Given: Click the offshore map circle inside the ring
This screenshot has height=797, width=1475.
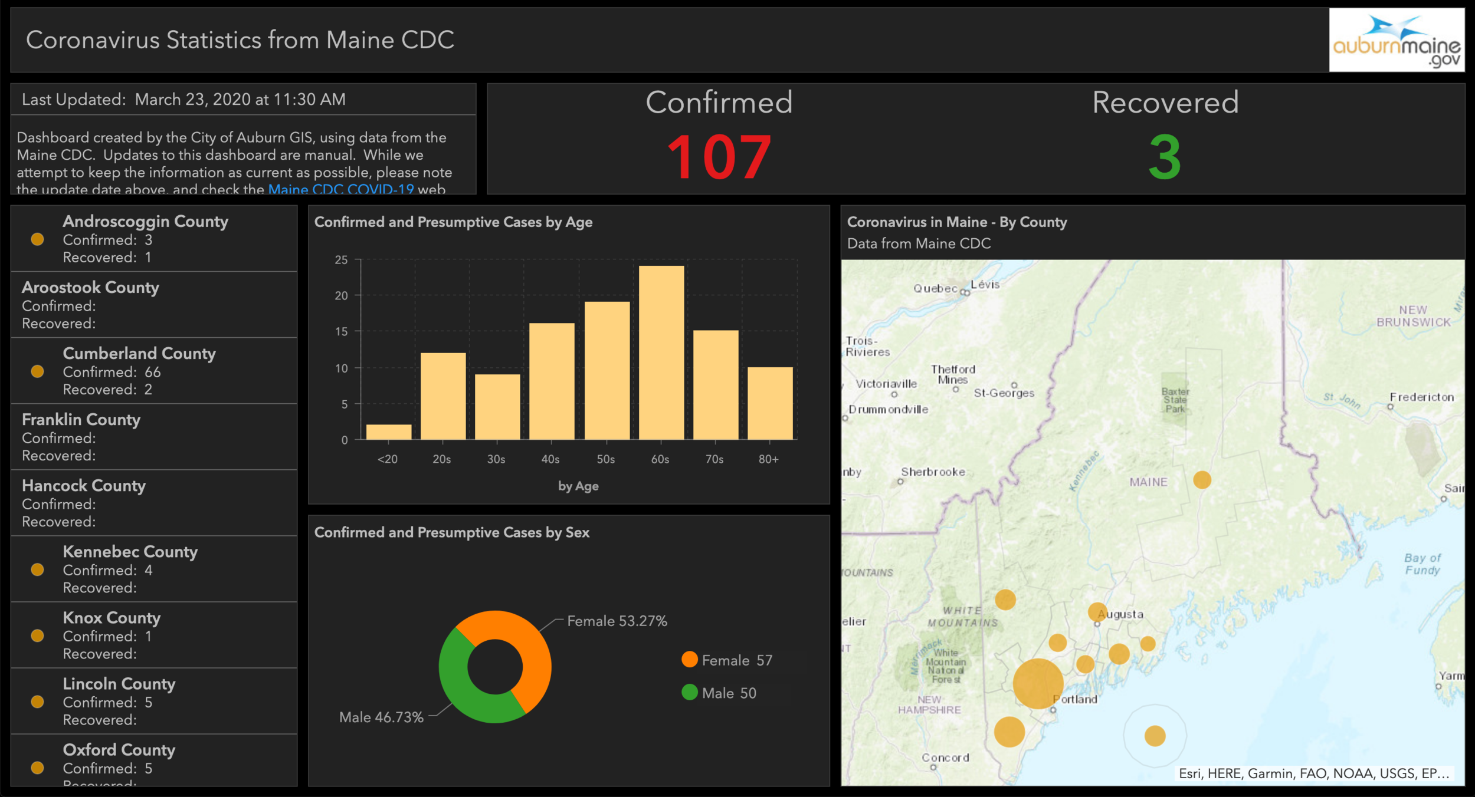Looking at the screenshot, I should 1155,736.
